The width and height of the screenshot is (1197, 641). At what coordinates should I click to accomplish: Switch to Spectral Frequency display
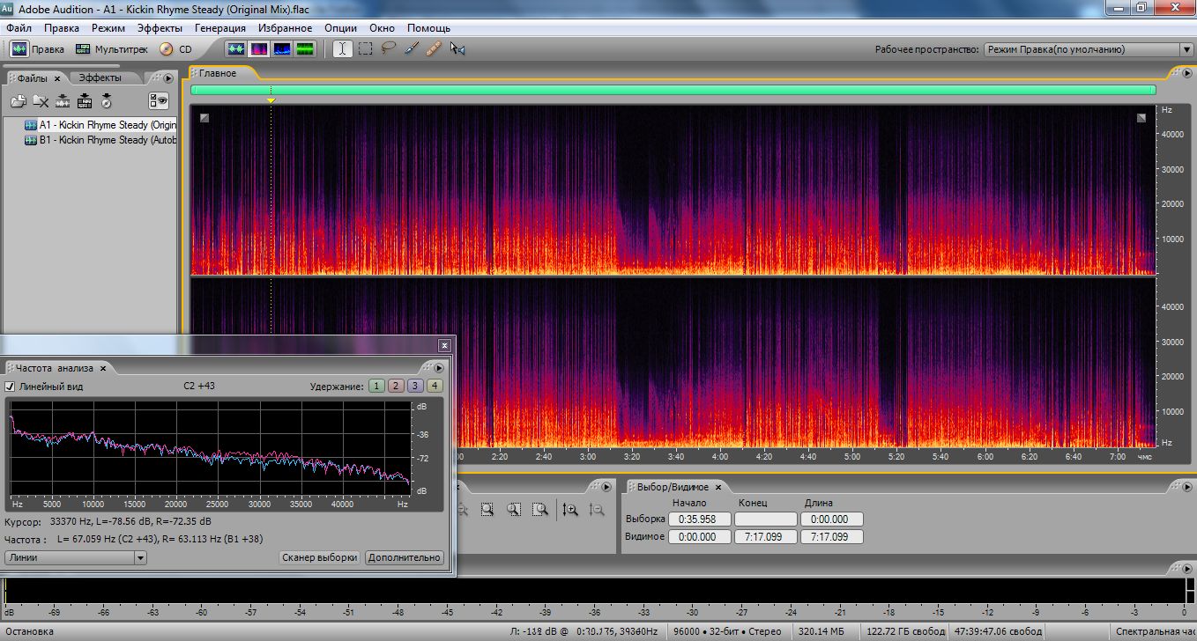pos(259,49)
